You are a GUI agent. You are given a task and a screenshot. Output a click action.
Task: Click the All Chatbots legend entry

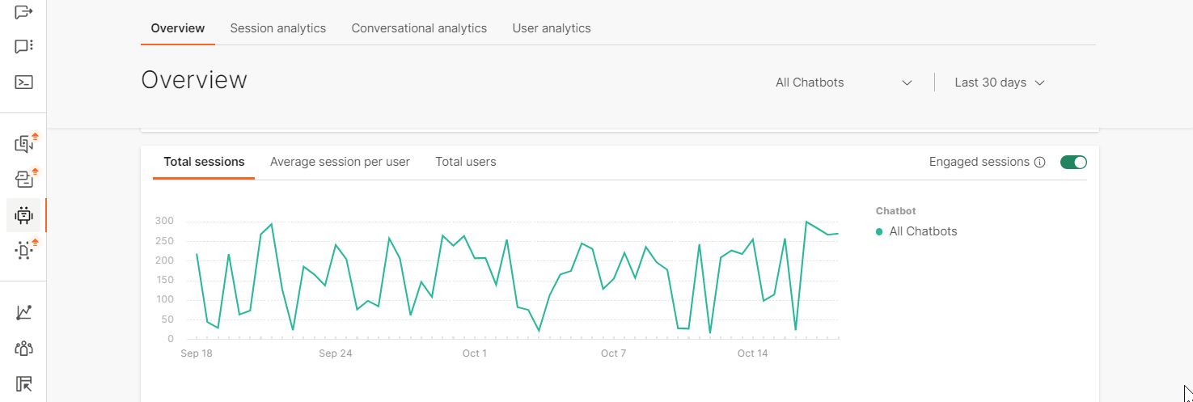[922, 231]
